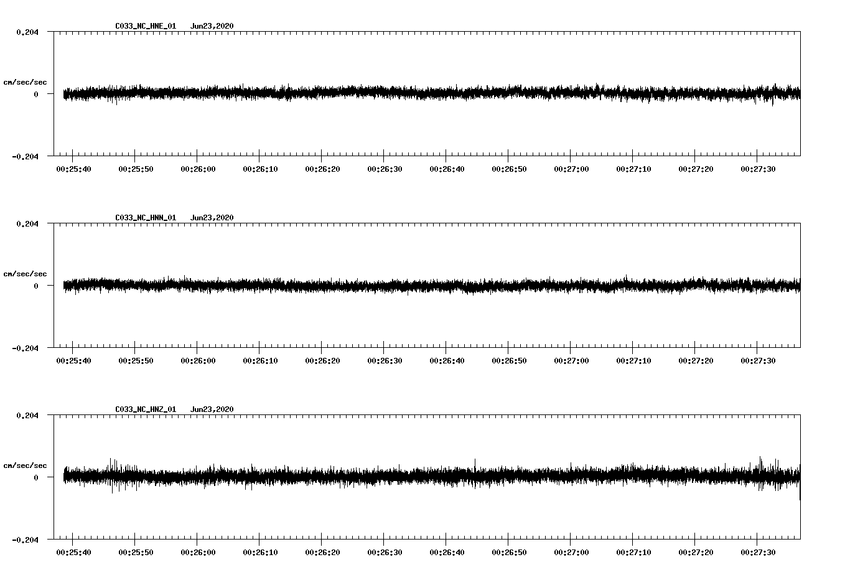
Task: Select the C033_NC_HNE_01 channel title
Action: [146, 26]
